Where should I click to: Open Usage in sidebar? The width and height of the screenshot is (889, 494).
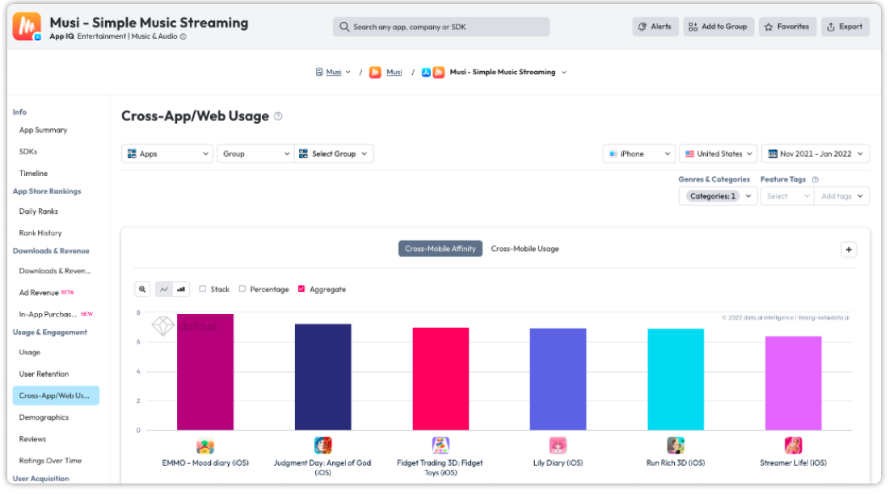(29, 353)
